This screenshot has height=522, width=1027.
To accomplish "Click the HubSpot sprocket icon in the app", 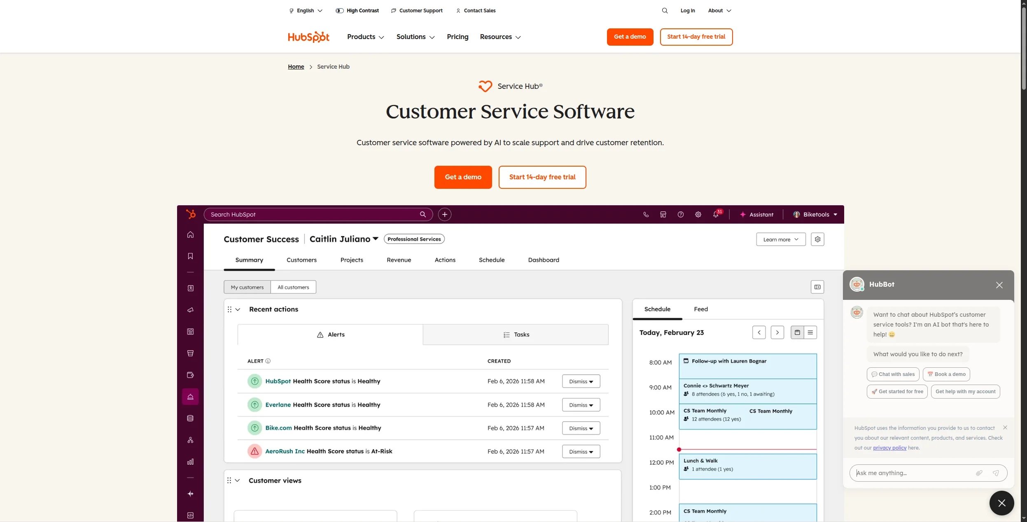I will click(x=191, y=214).
